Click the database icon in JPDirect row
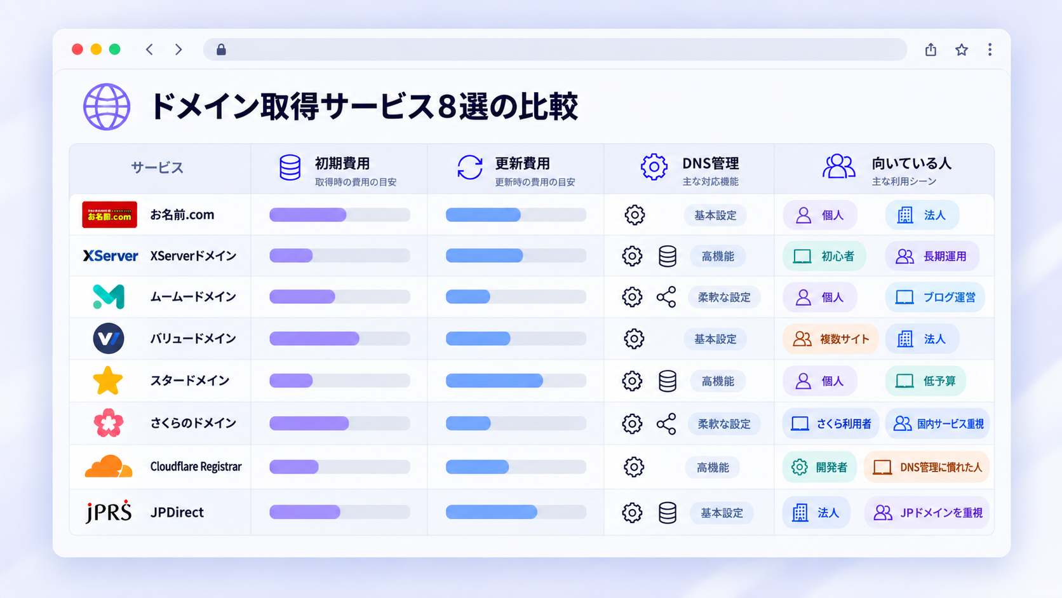This screenshot has height=598, width=1062. [x=668, y=513]
